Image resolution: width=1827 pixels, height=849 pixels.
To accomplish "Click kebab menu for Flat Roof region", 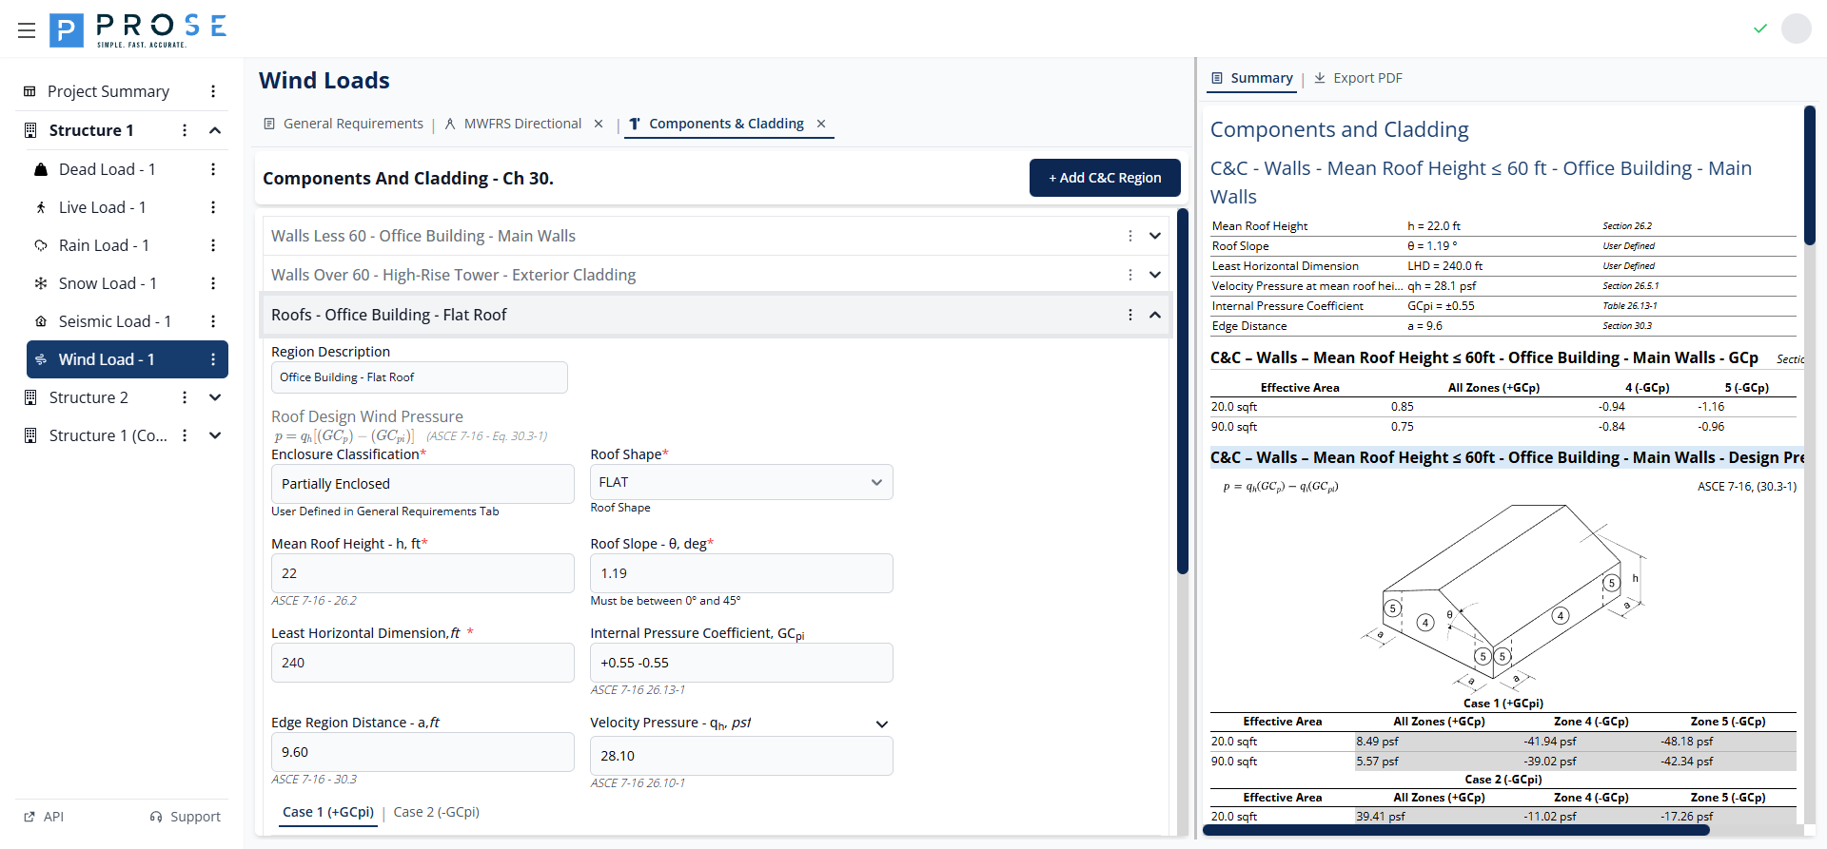I will [1130, 315].
